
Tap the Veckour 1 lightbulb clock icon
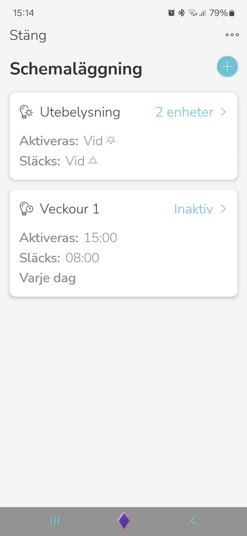pyautogui.click(x=26, y=209)
